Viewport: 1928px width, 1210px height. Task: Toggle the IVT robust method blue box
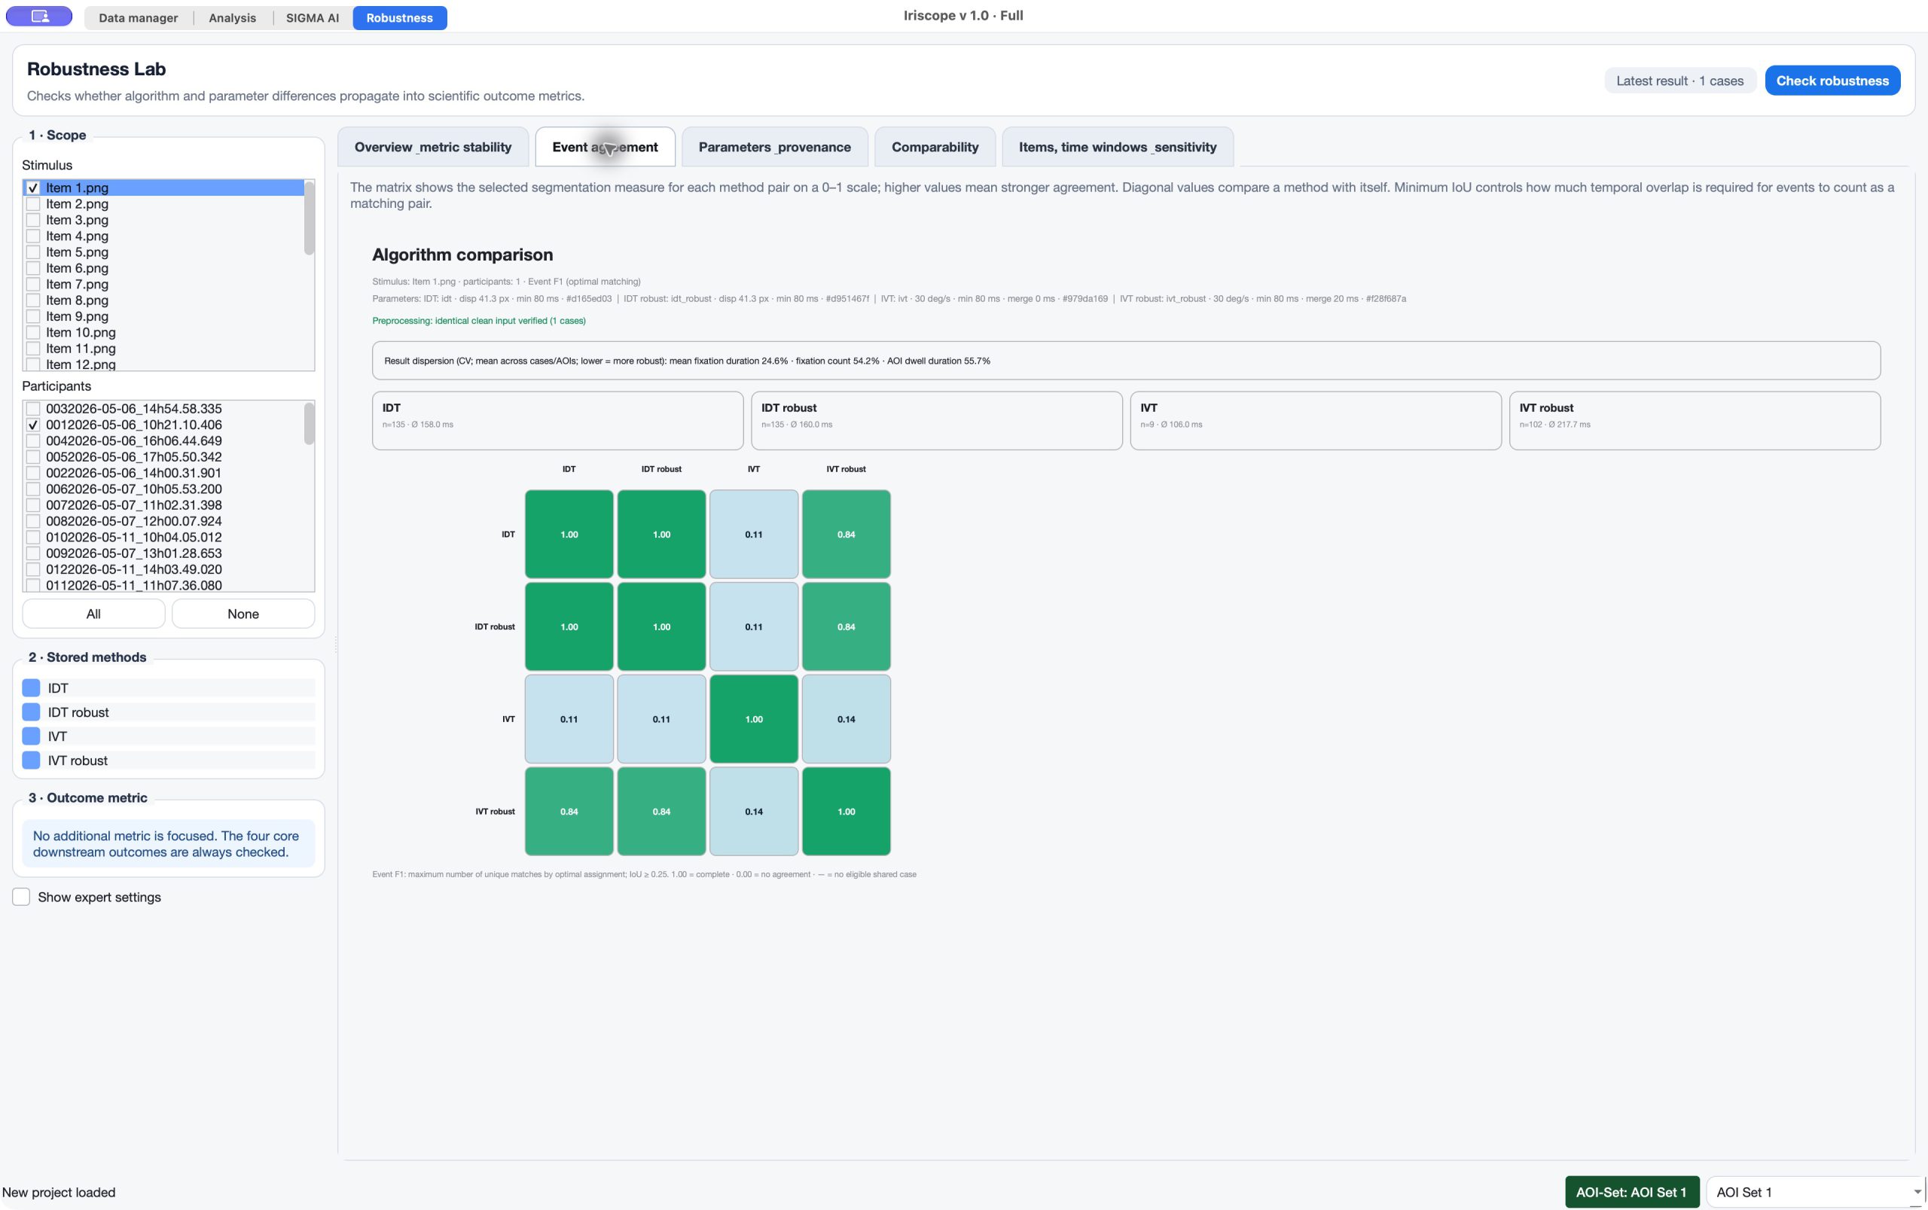click(x=31, y=760)
